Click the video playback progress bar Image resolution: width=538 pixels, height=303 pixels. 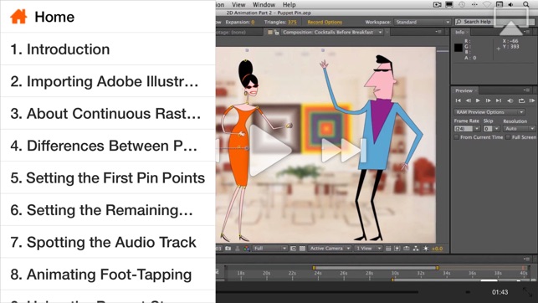point(317,292)
